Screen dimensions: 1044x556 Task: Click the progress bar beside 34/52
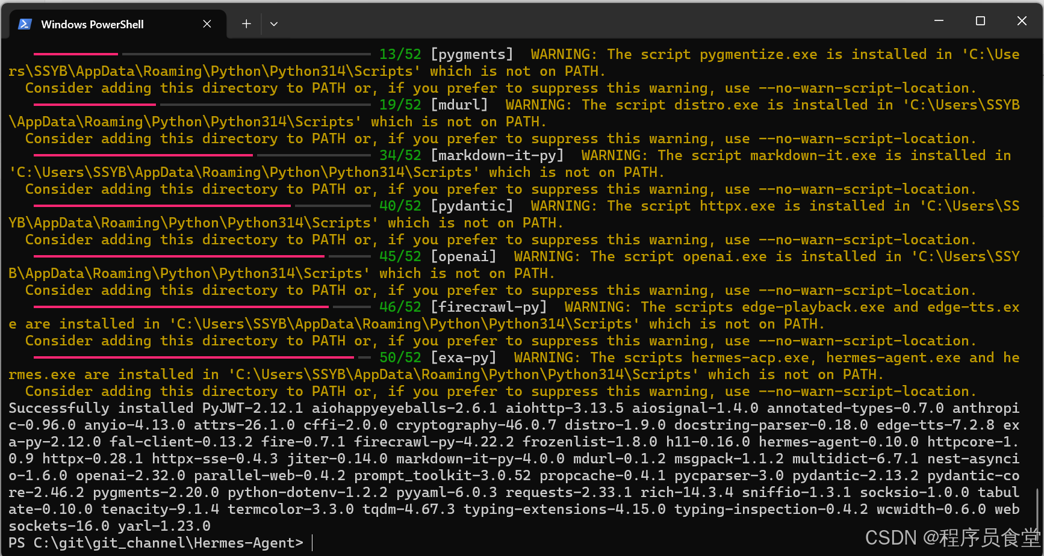coord(202,155)
